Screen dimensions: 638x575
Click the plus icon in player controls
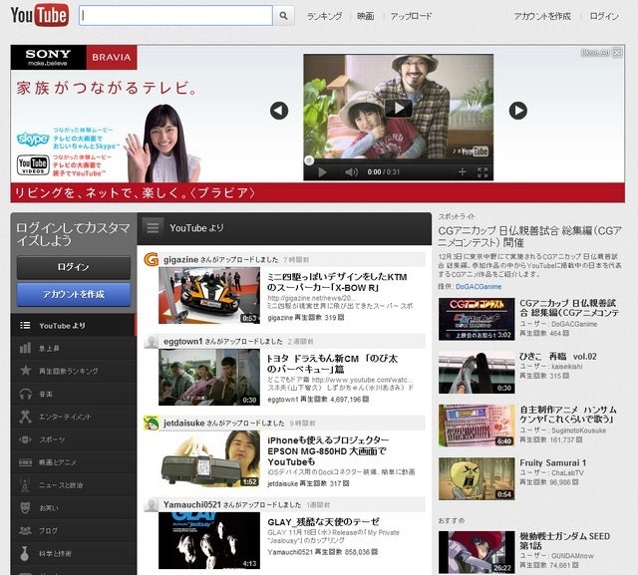coord(462,172)
